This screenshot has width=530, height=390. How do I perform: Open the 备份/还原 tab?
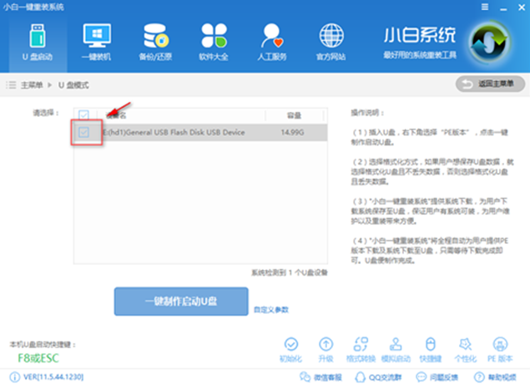coord(155,43)
